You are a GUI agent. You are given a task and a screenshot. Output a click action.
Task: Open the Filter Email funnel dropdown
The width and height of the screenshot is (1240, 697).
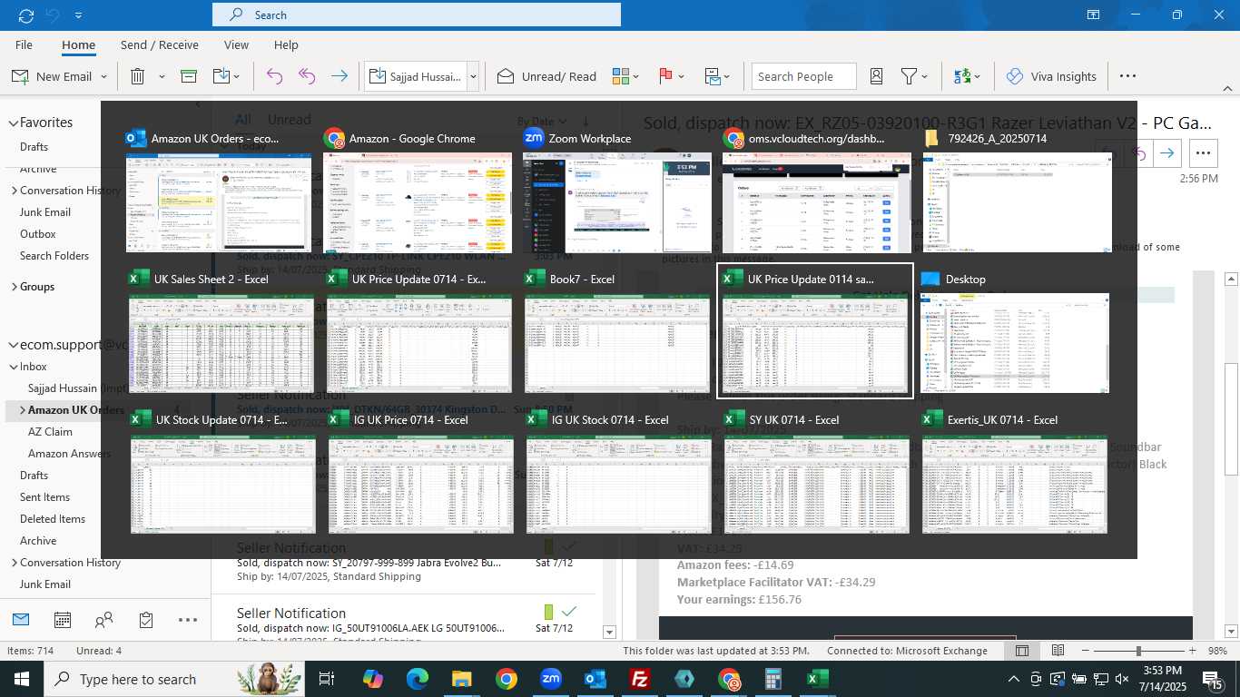tap(913, 76)
